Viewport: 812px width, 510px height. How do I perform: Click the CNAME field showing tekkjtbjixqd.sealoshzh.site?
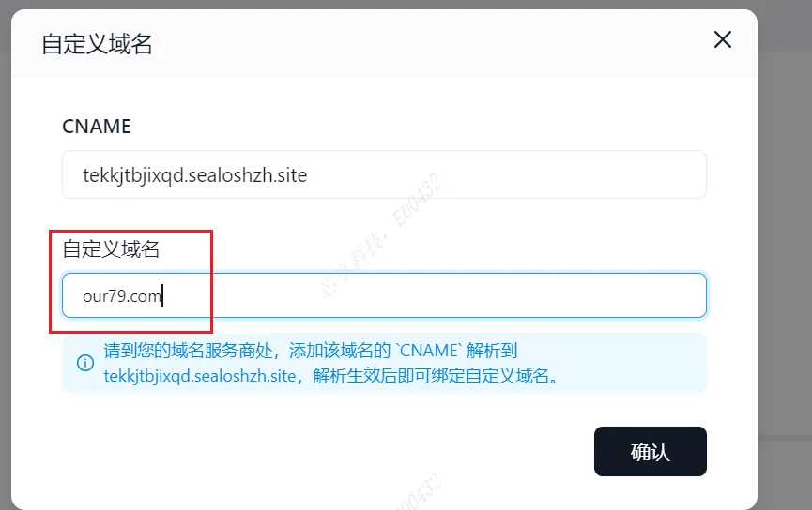[x=384, y=174]
